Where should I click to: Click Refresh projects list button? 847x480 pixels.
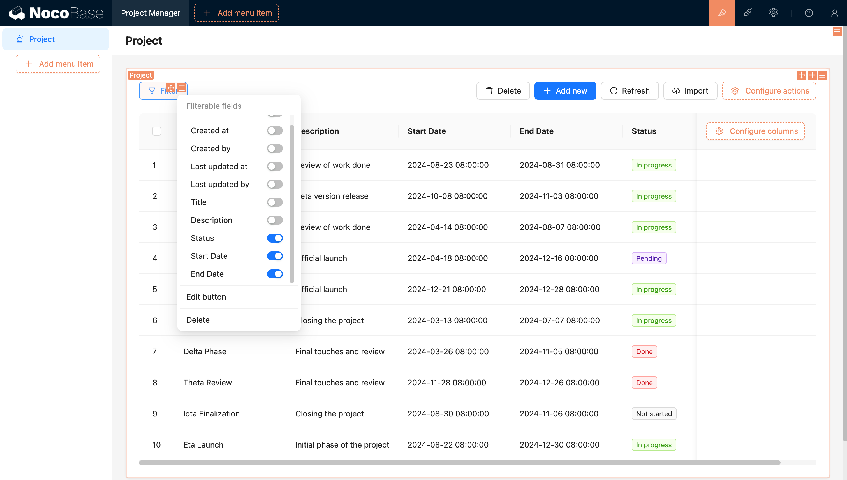630,91
